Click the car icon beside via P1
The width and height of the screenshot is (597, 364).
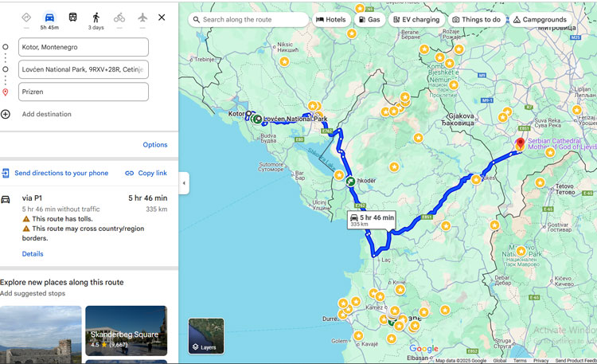click(6, 199)
